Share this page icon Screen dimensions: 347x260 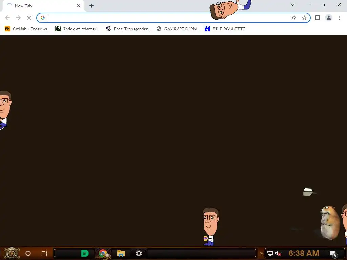[293, 18]
